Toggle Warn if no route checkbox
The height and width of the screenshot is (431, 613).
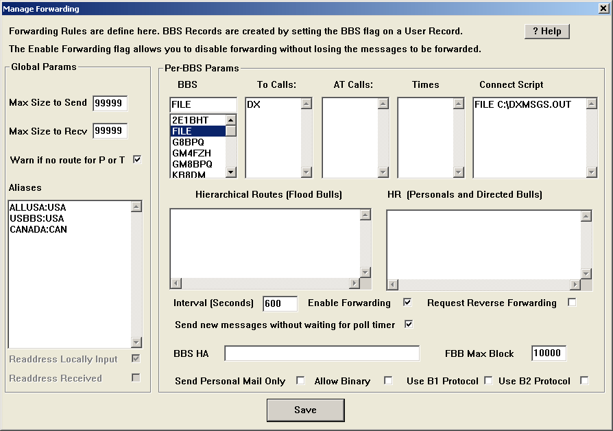[x=137, y=160]
